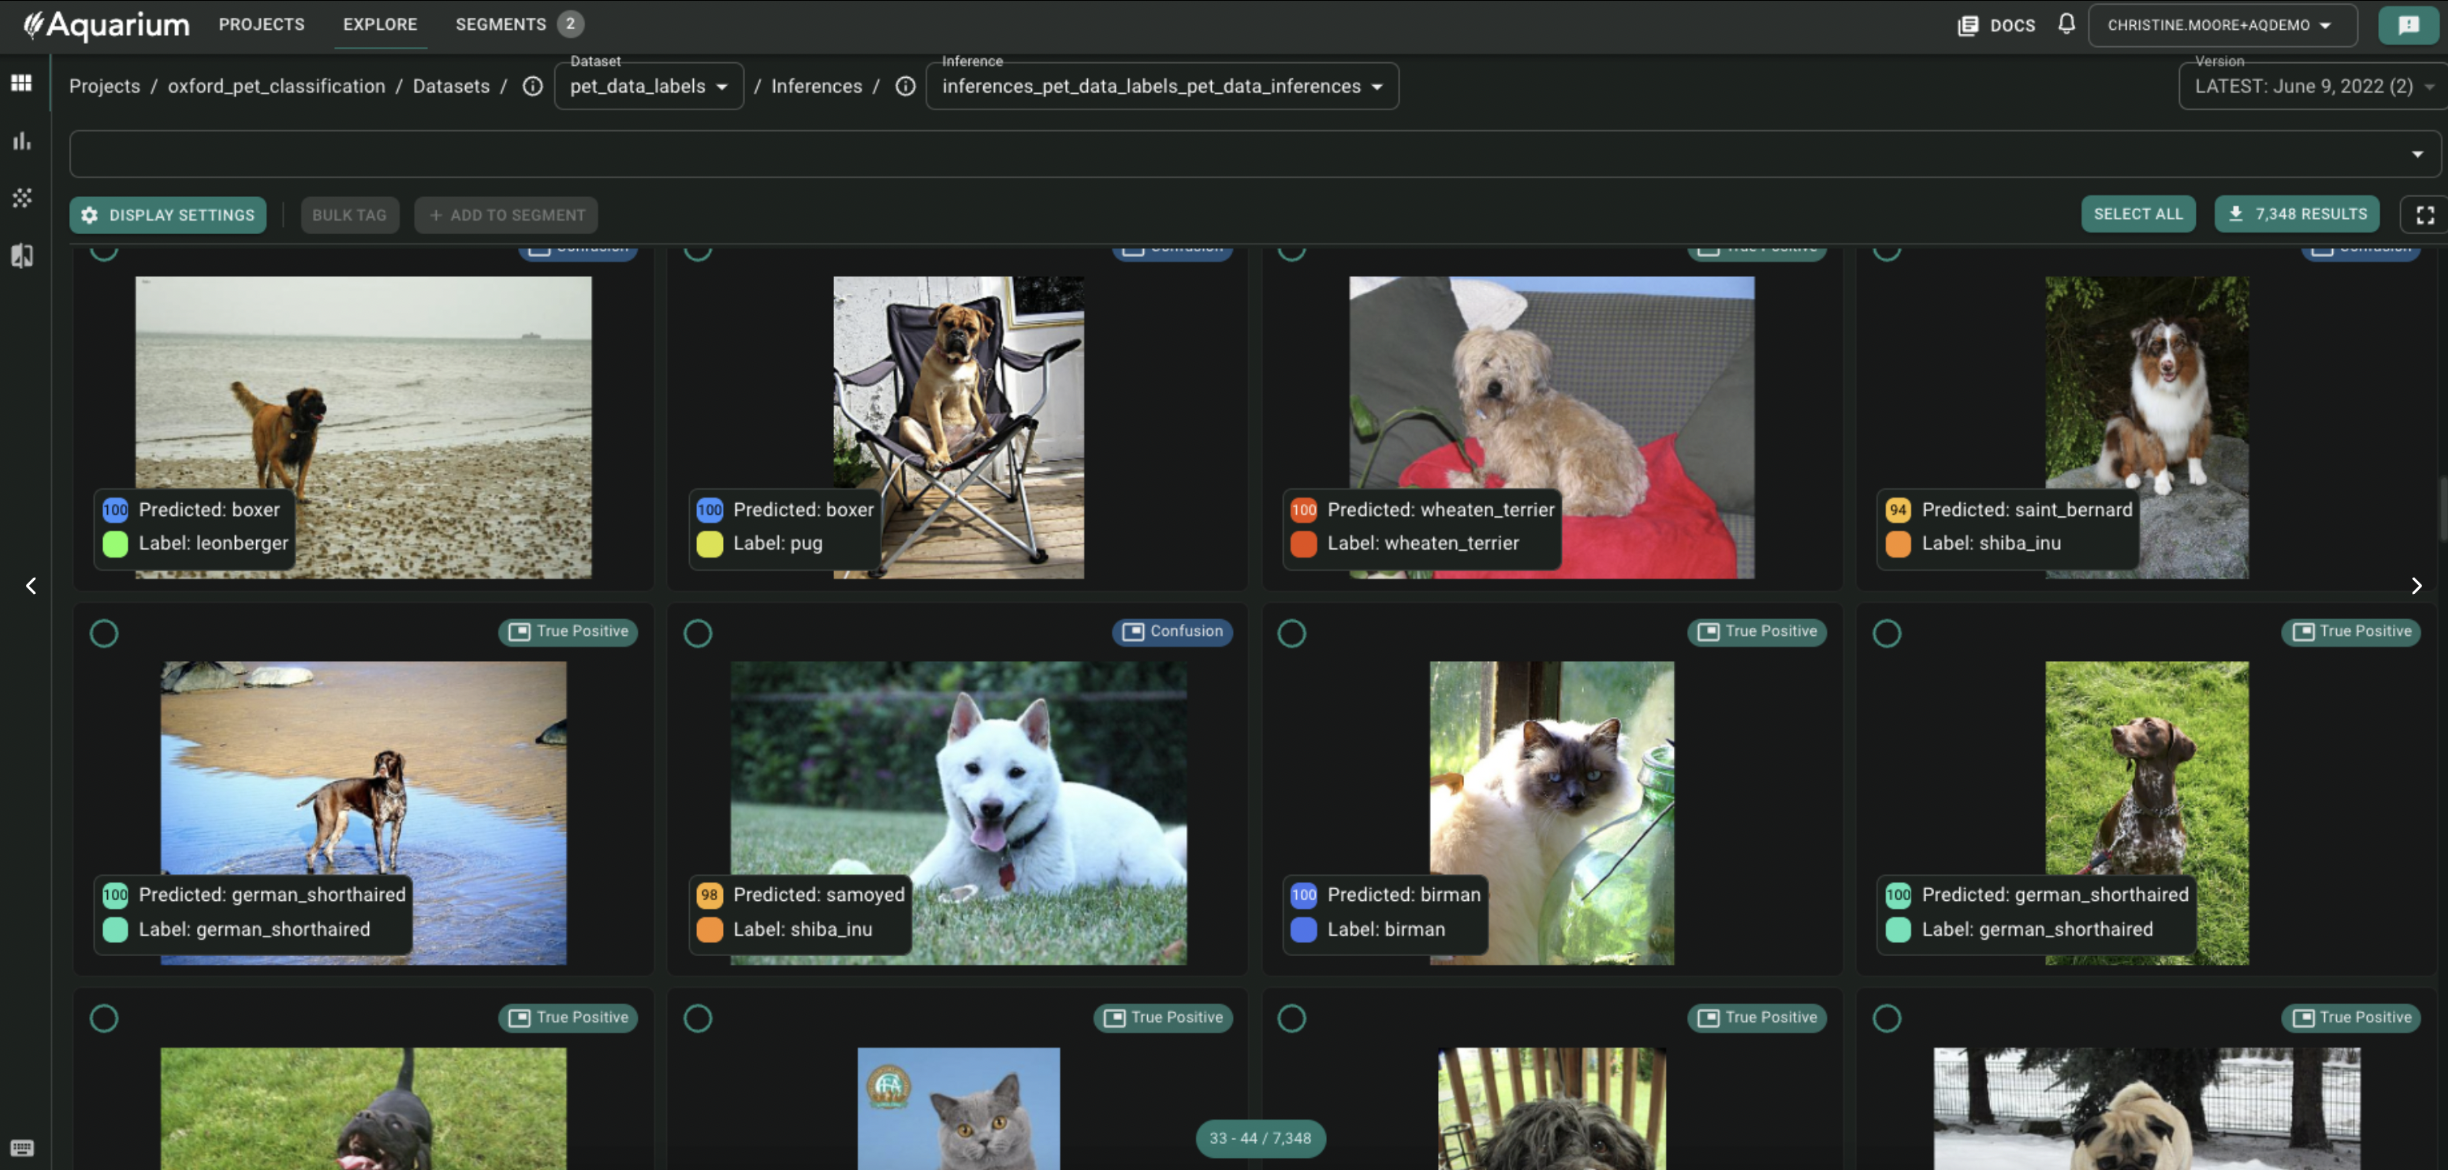Open the feedback chat icon button
This screenshot has height=1170, width=2448.
2408,24
